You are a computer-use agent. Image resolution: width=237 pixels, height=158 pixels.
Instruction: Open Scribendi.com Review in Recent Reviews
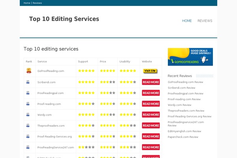[x=181, y=88]
